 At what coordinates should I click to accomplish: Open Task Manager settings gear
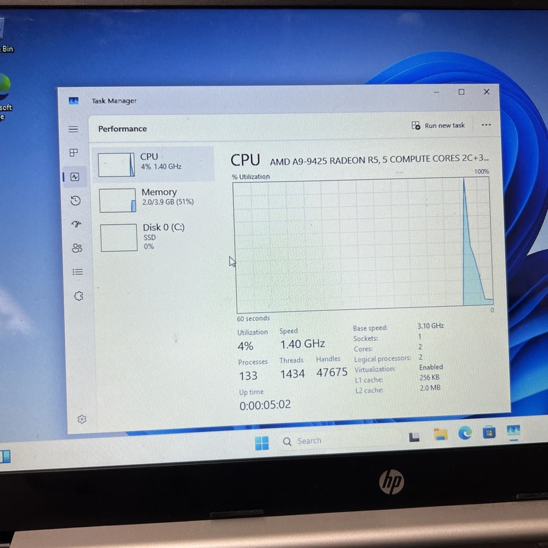(82, 419)
